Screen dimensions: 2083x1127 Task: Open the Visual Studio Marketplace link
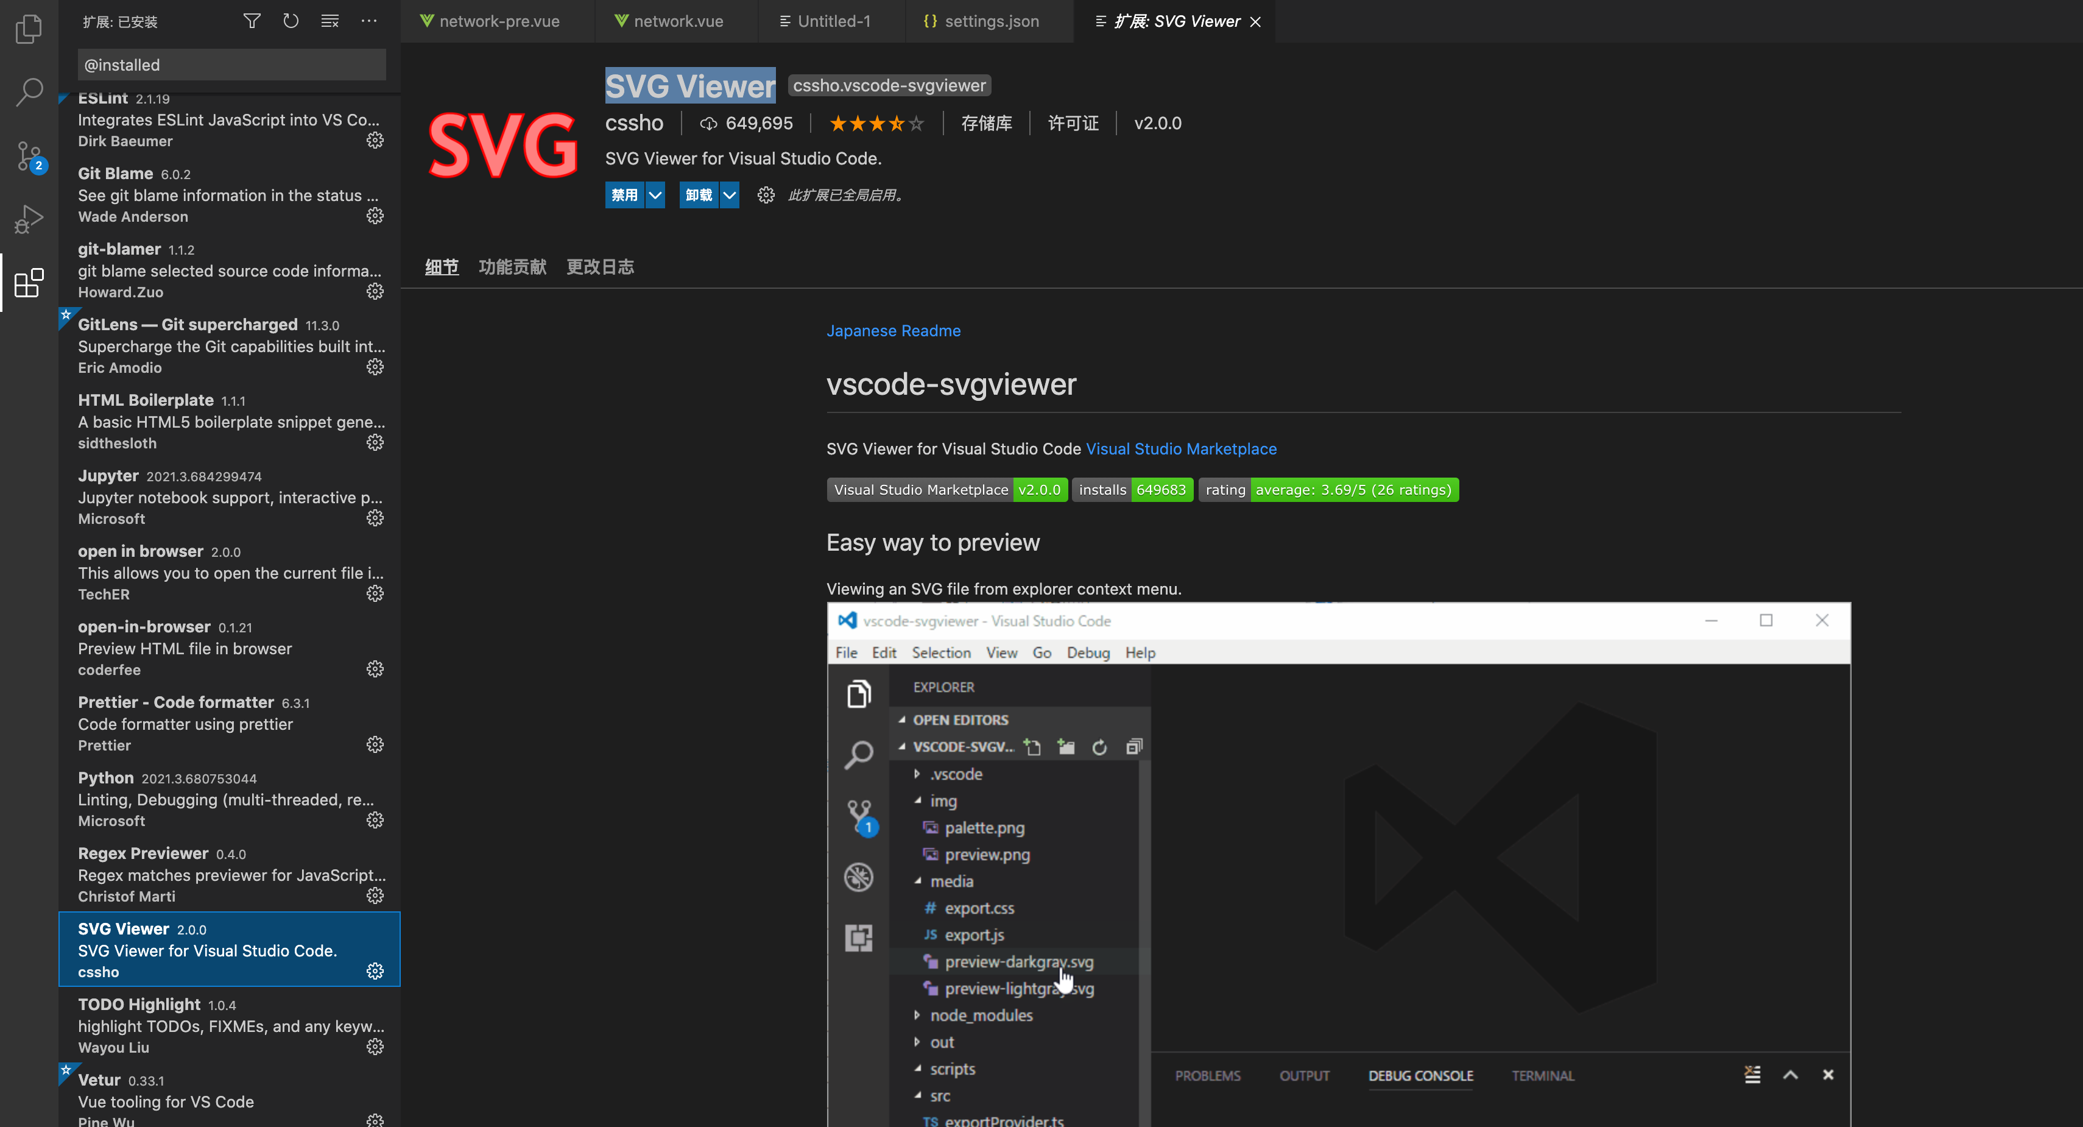[x=1180, y=449]
